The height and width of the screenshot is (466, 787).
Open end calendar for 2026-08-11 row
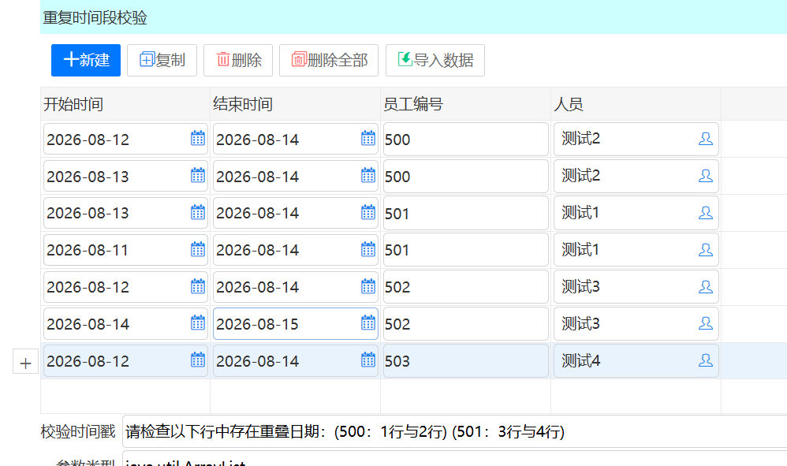(x=368, y=250)
